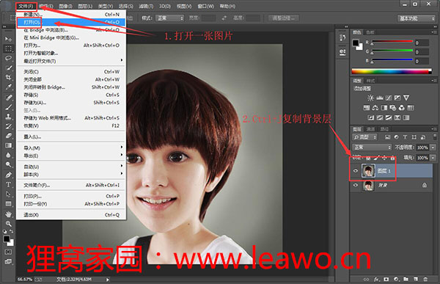
Task: Select the Gradient tool
Action: click(8, 145)
